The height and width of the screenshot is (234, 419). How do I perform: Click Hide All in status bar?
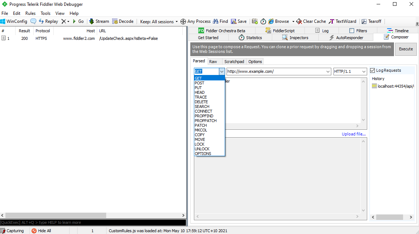41,231
